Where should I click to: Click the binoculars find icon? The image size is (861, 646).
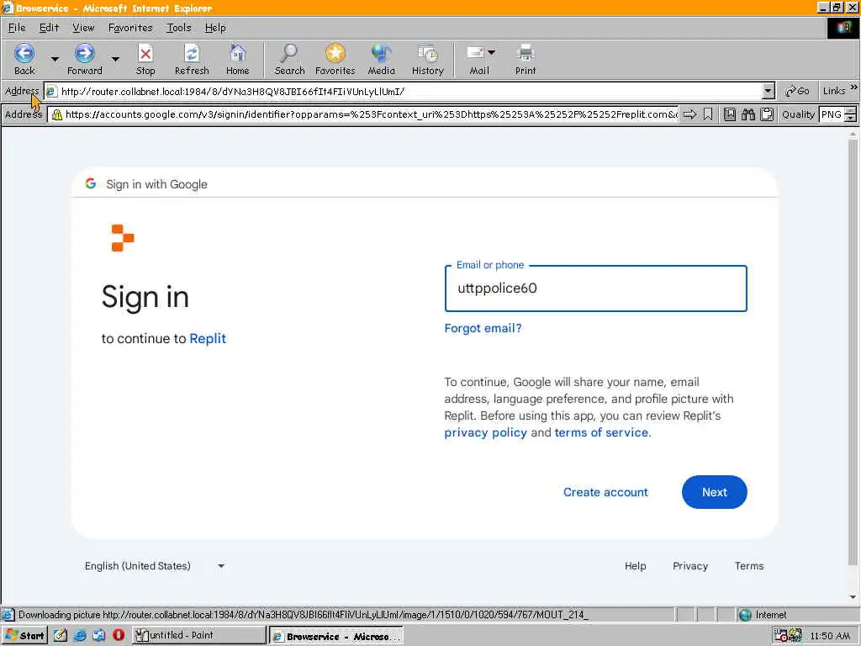pos(748,114)
